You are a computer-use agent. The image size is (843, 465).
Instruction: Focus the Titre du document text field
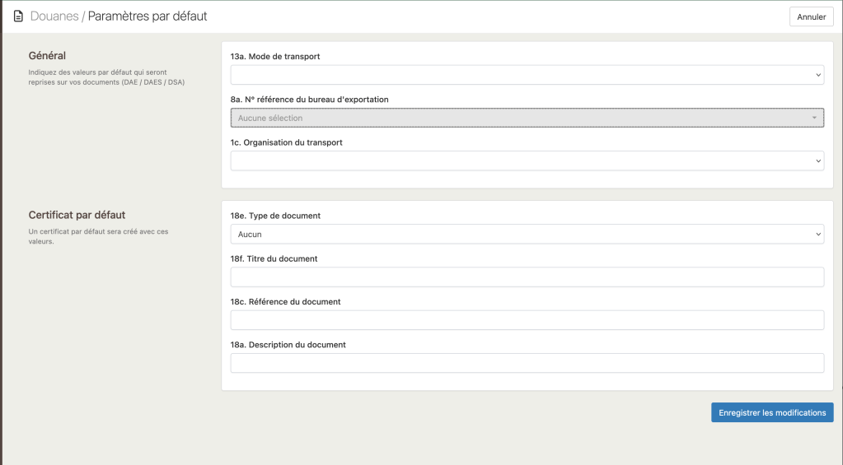point(527,277)
